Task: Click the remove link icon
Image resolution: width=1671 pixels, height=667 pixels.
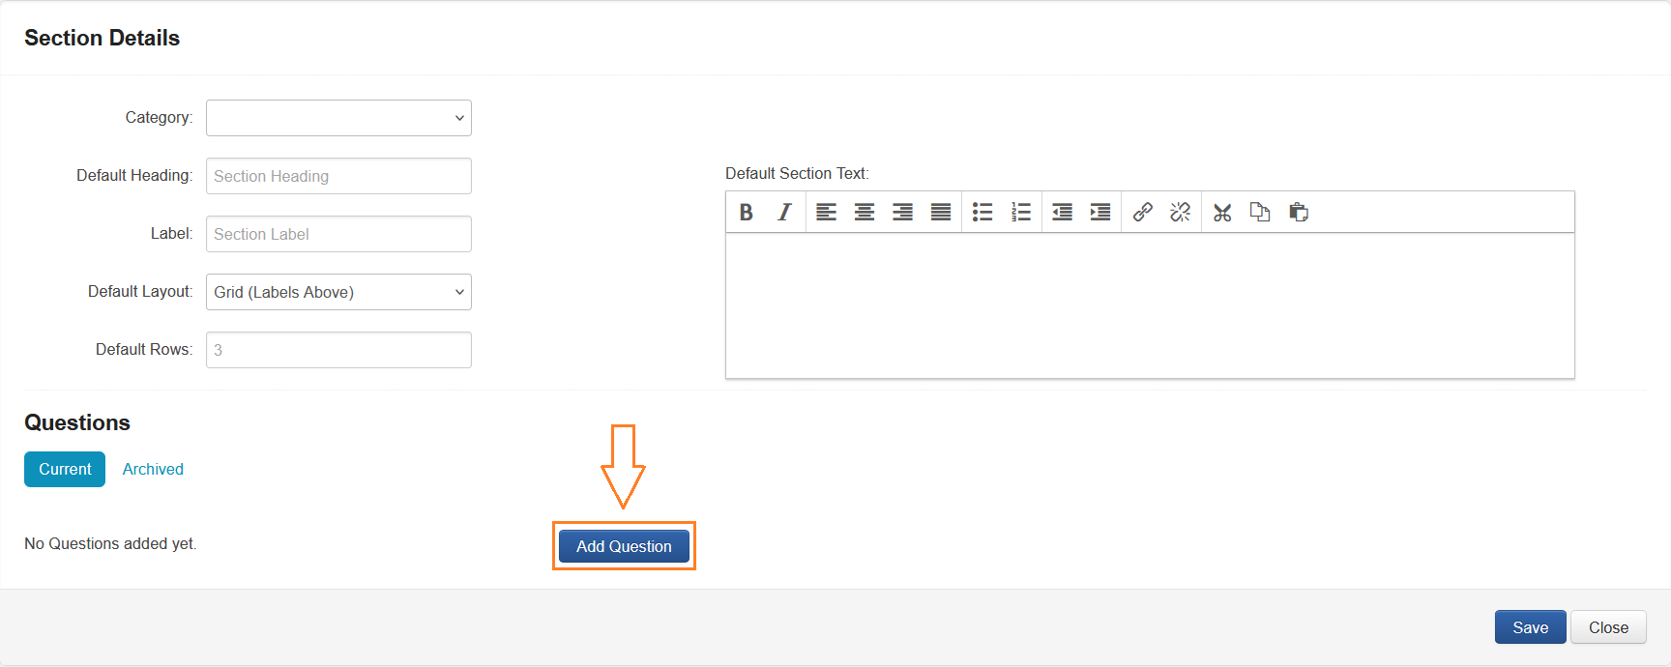Action: pos(1180,213)
